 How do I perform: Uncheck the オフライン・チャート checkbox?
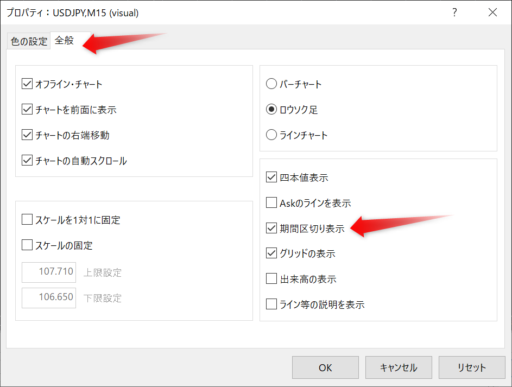[27, 84]
